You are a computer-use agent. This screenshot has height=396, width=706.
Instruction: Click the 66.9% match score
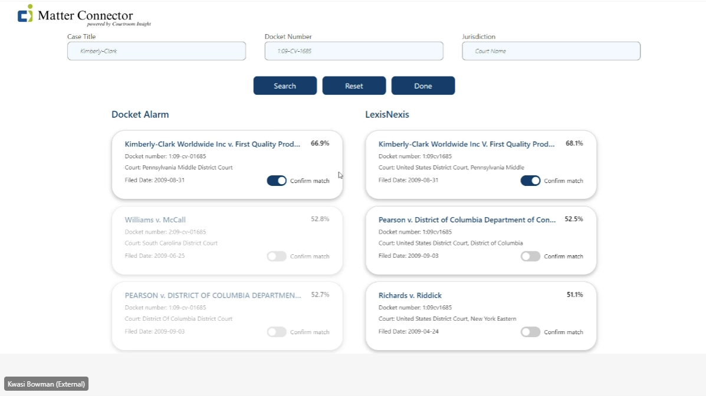(320, 143)
